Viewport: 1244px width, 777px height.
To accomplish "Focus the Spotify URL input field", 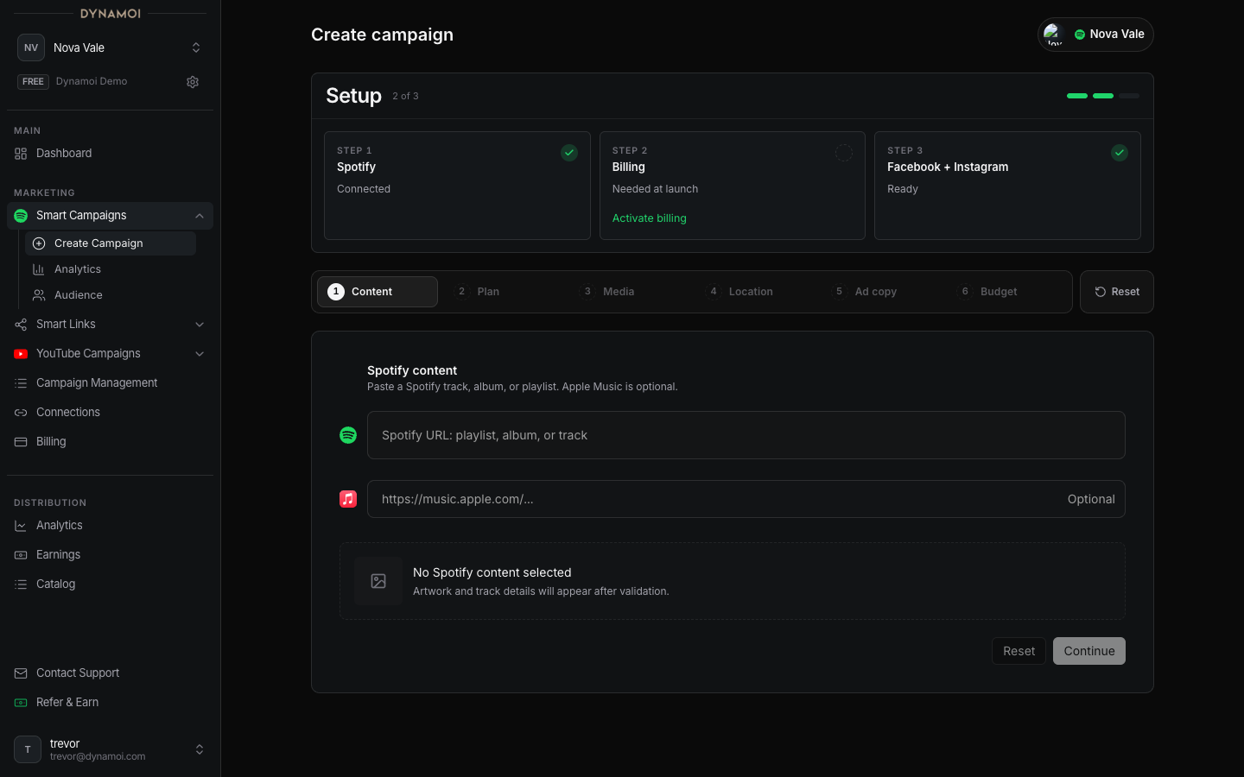I will click(746, 435).
